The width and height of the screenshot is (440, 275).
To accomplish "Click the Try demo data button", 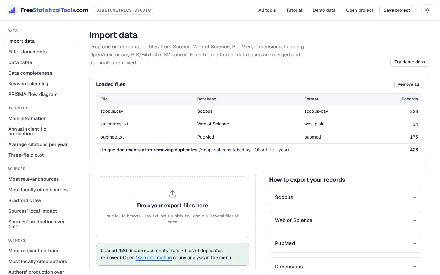I will pyautogui.click(x=409, y=62).
